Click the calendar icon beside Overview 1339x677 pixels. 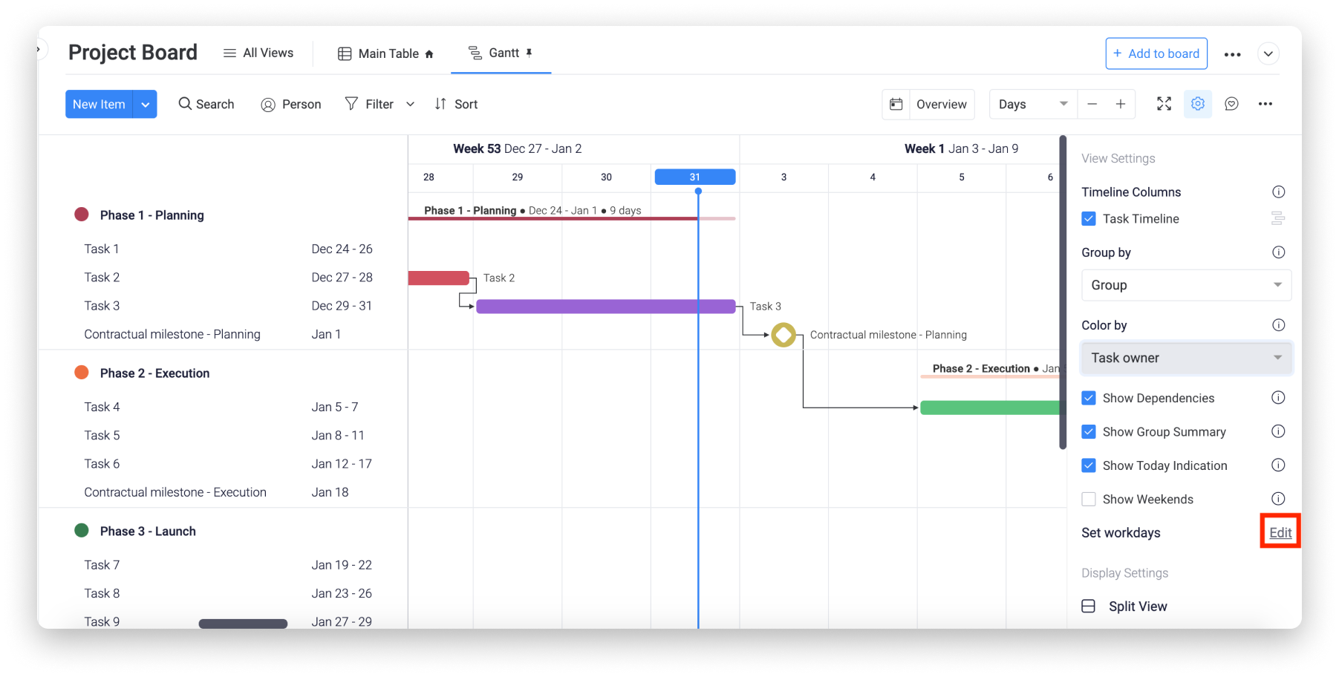(x=896, y=104)
